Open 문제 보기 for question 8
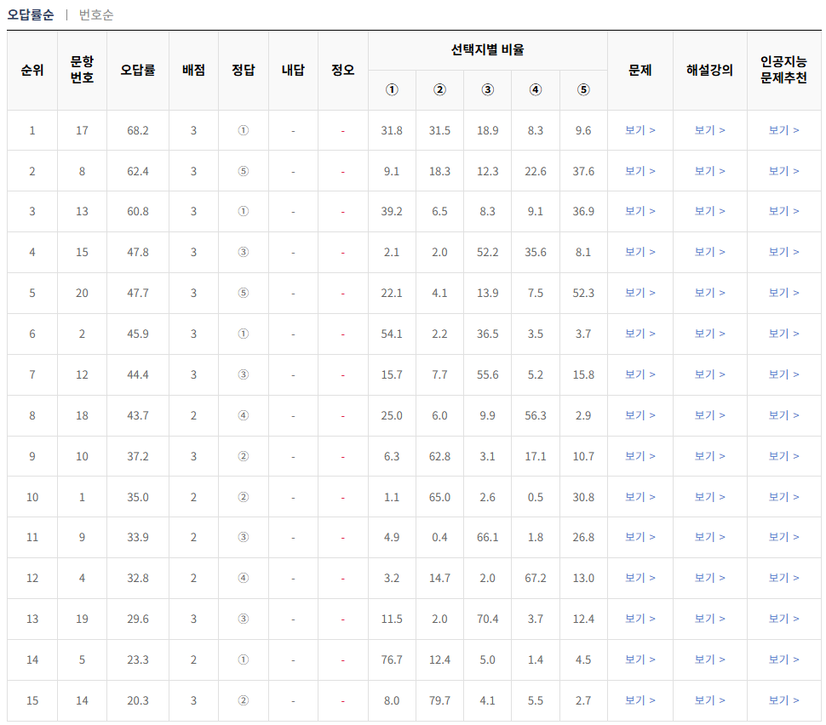826x725 pixels. click(x=640, y=171)
